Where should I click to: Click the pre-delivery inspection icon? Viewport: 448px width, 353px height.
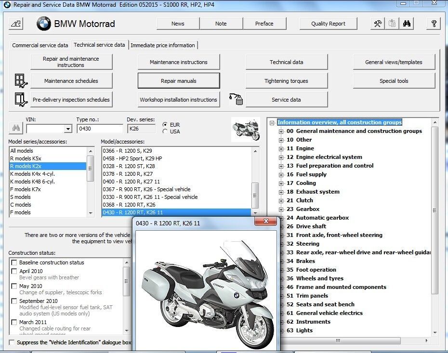(21, 99)
